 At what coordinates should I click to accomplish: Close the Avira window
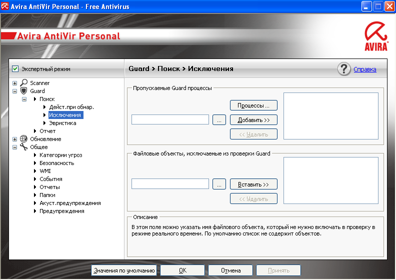coord(389,6)
